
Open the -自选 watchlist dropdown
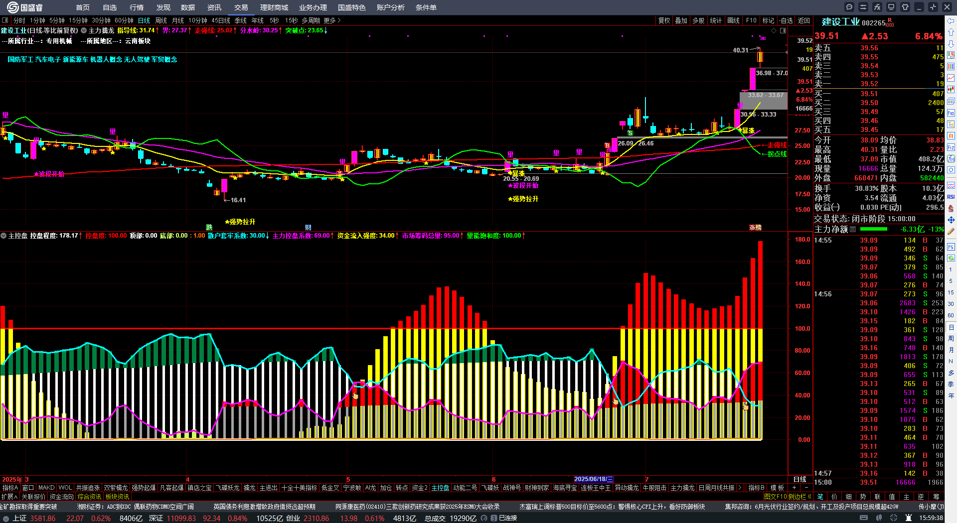(786, 20)
